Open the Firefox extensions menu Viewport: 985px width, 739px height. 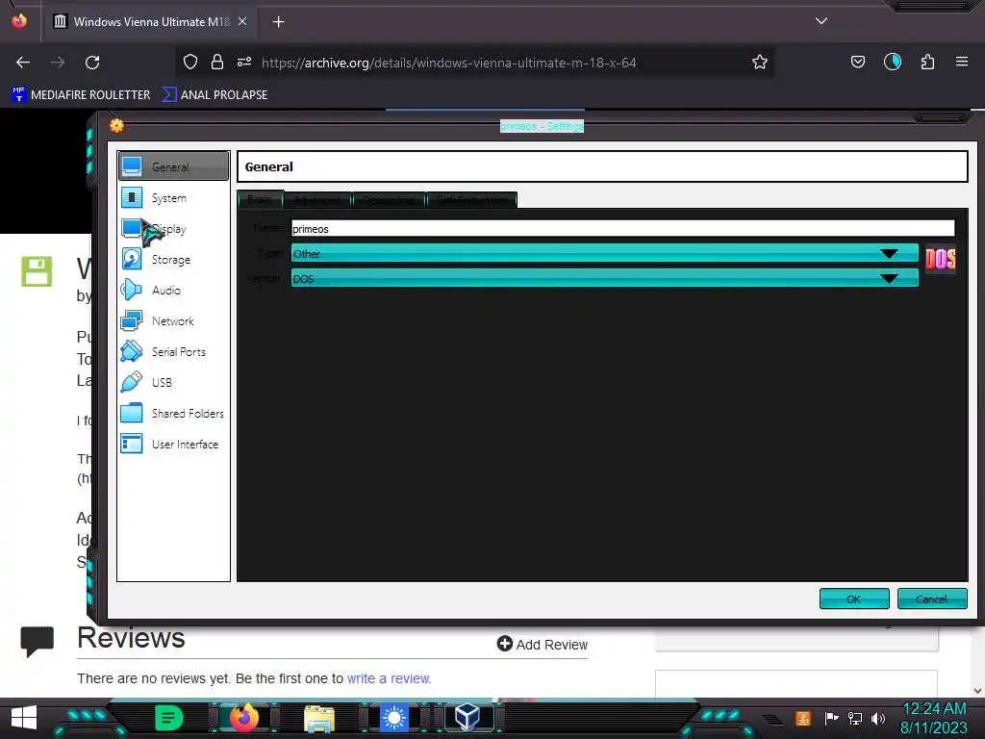click(927, 63)
